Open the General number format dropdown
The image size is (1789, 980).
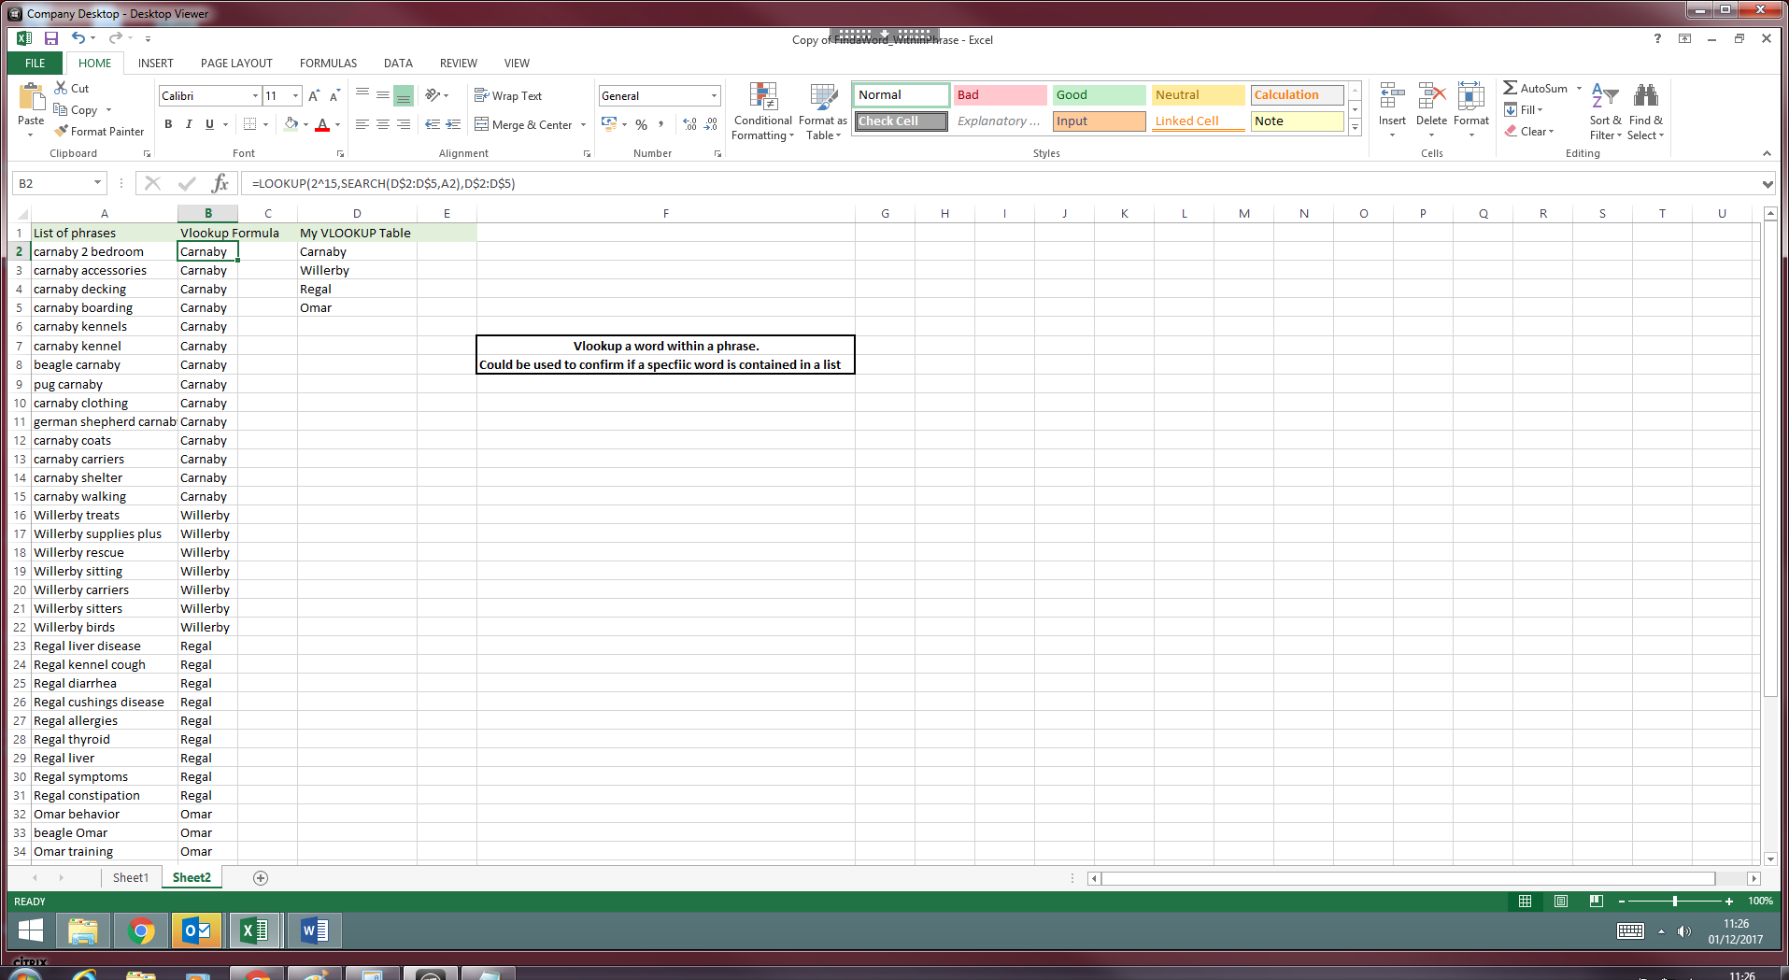[714, 96]
